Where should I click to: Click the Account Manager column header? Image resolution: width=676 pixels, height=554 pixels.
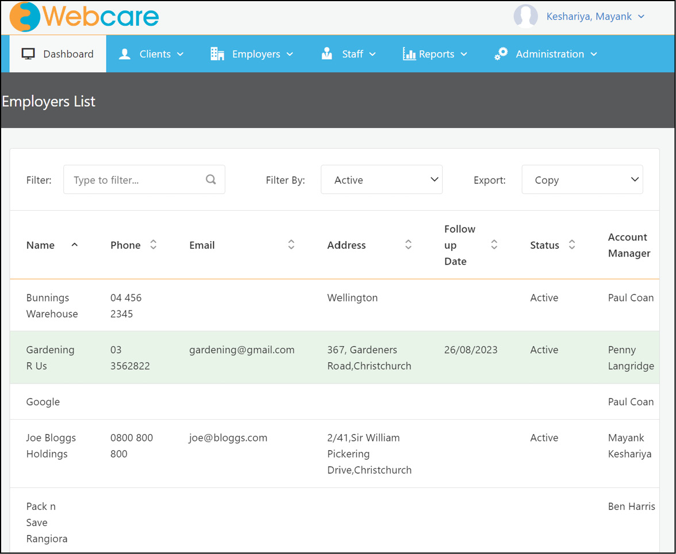(x=629, y=245)
